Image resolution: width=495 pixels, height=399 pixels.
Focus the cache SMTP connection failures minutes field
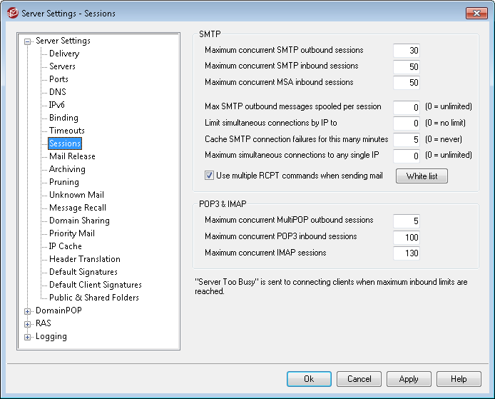[407, 140]
